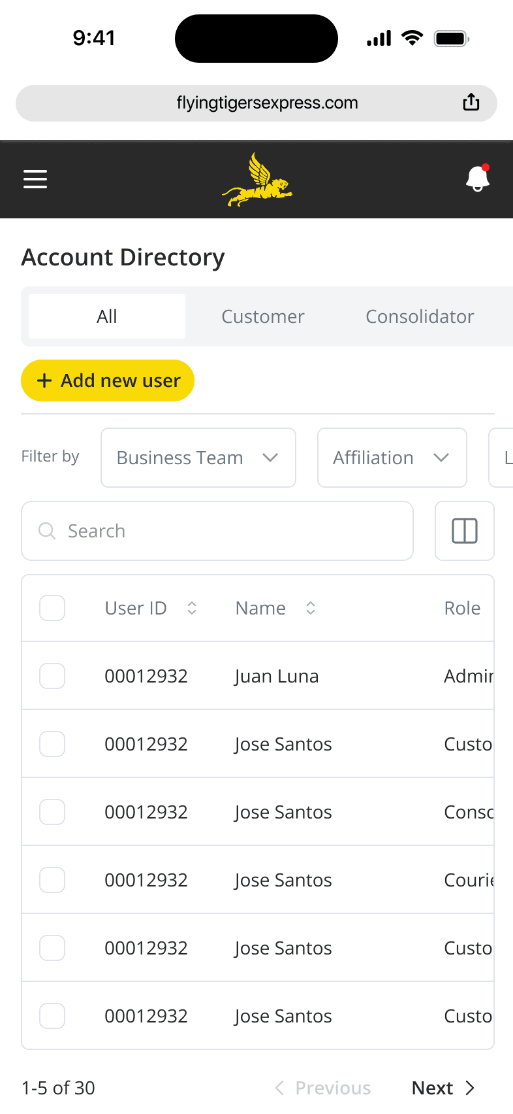Screen dimensions: 513x1114
Task: Open column layout toggle icon
Action: 465,531
